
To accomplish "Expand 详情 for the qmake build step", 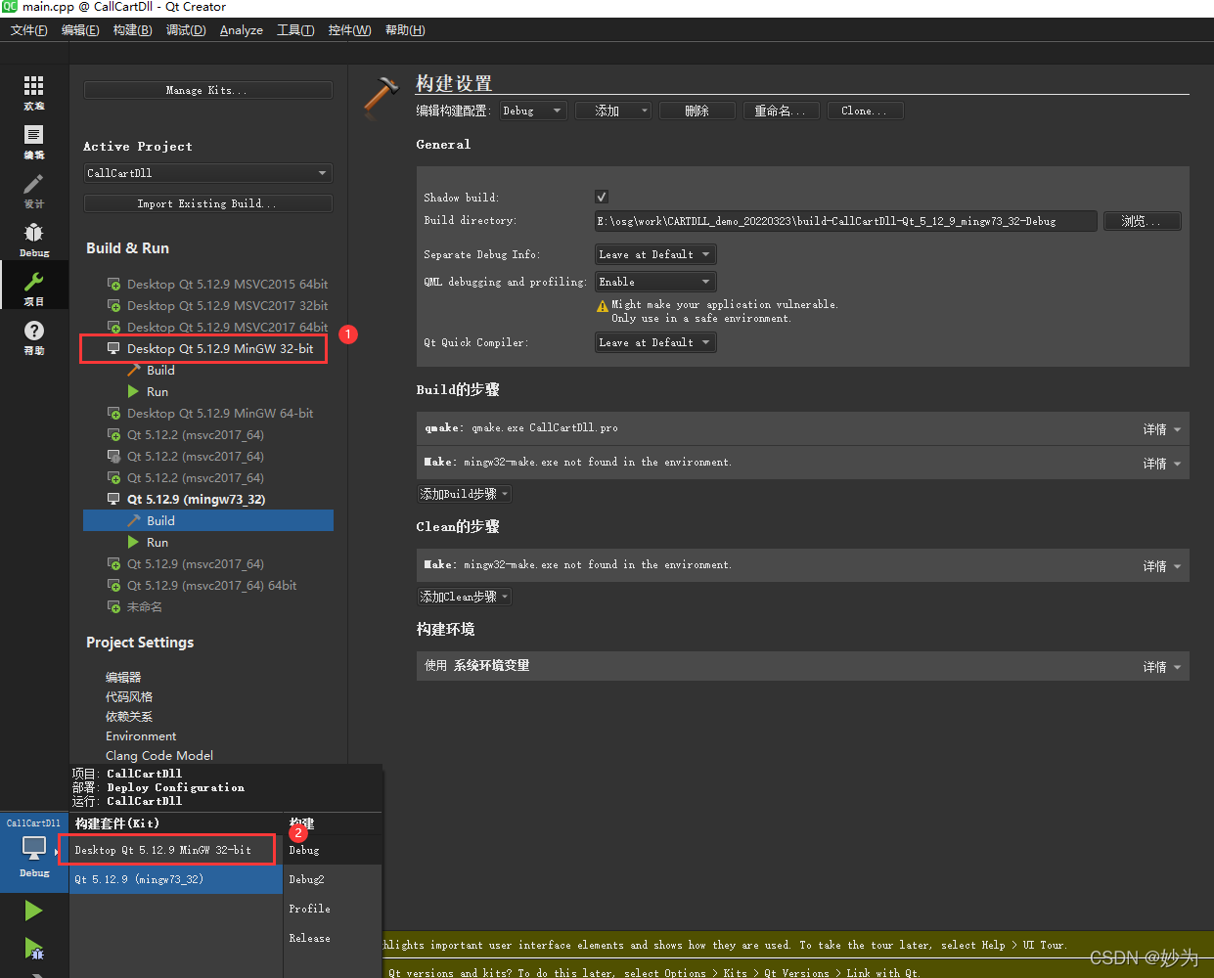I will [1161, 429].
